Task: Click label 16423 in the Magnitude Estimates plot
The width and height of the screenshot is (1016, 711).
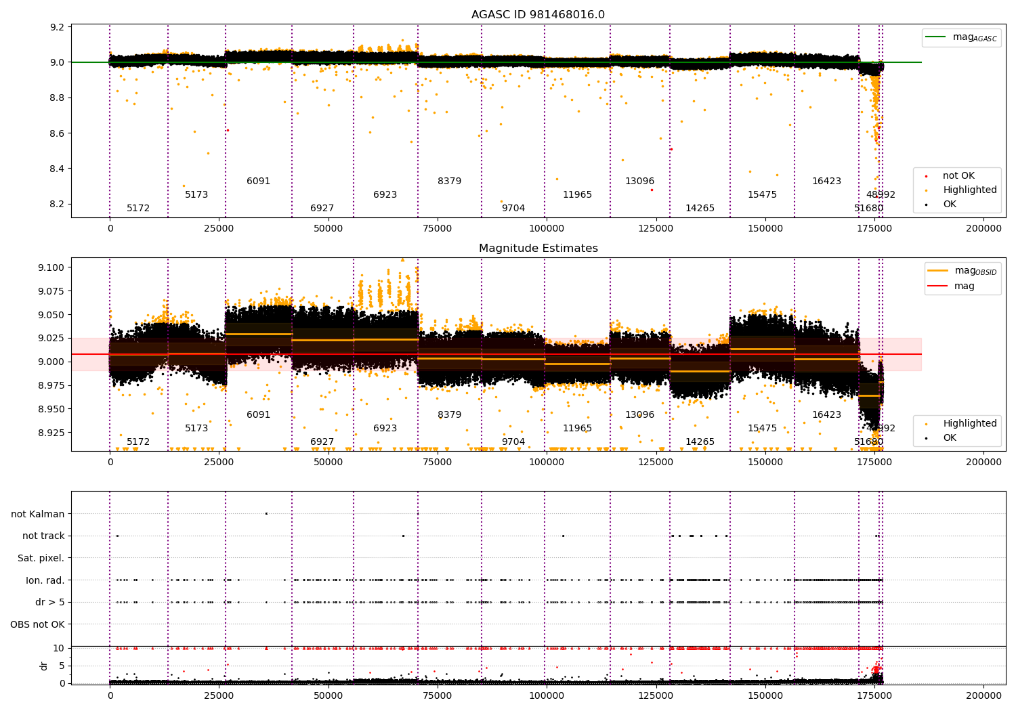Action: tap(826, 415)
